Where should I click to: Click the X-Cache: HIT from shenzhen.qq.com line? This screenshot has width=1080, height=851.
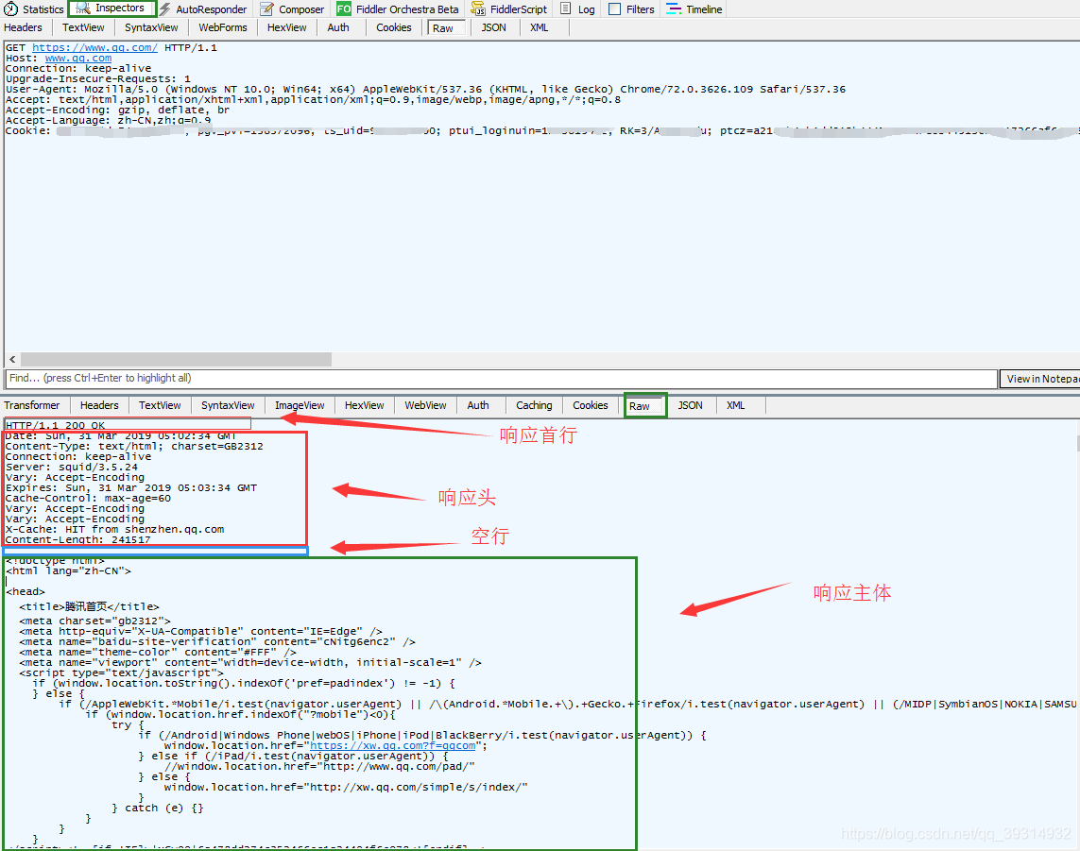(x=114, y=530)
